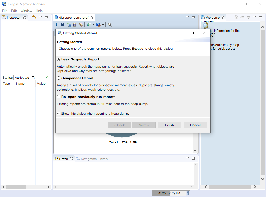266x197 pixels.
Task: Click the Value column header
Action: click(41, 84)
